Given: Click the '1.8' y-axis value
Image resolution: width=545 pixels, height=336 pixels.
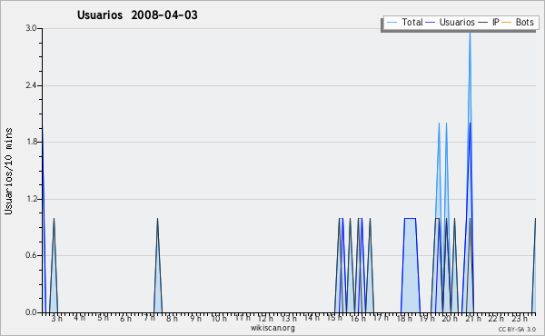Looking at the screenshot, I should [31, 142].
